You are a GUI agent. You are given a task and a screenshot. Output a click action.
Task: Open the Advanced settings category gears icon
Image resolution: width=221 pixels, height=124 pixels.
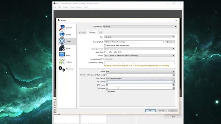coord(62,69)
